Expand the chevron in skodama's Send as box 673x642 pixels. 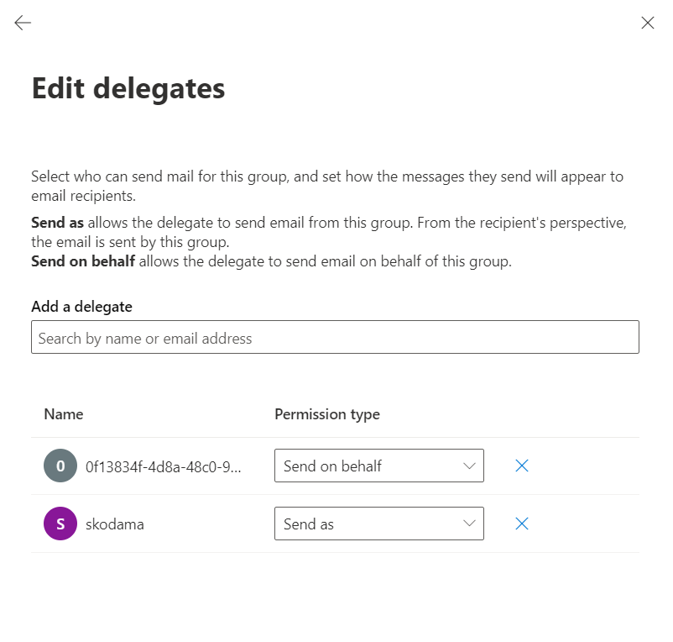click(469, 524)
